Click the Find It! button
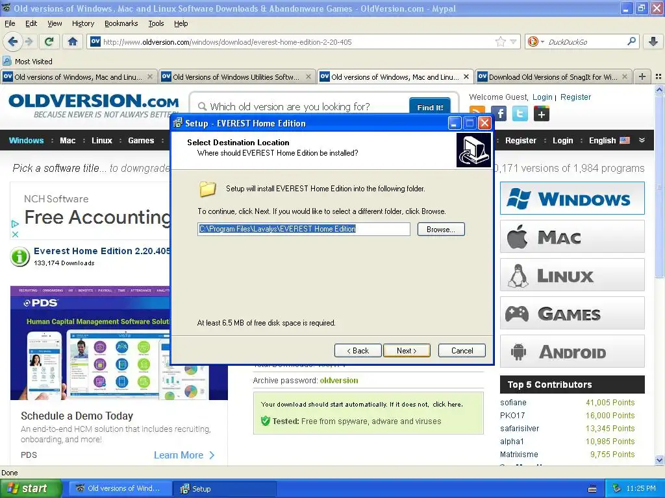 coord(430,107)
